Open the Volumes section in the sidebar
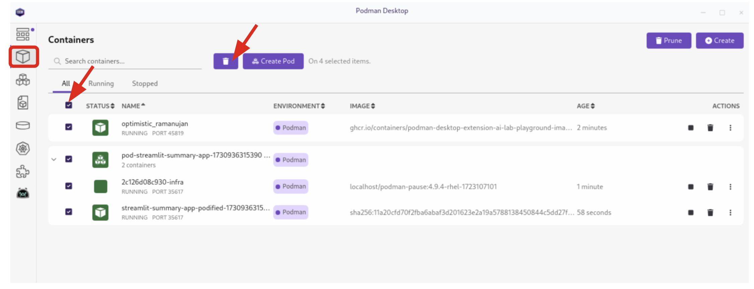The height and width of the screenshot is (289, 754). 23,125
